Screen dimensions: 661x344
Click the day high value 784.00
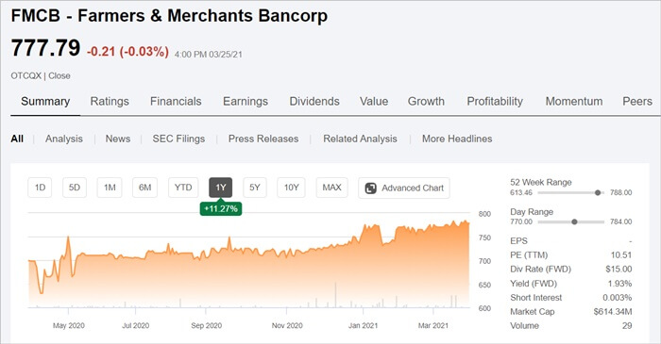(621, 221)
